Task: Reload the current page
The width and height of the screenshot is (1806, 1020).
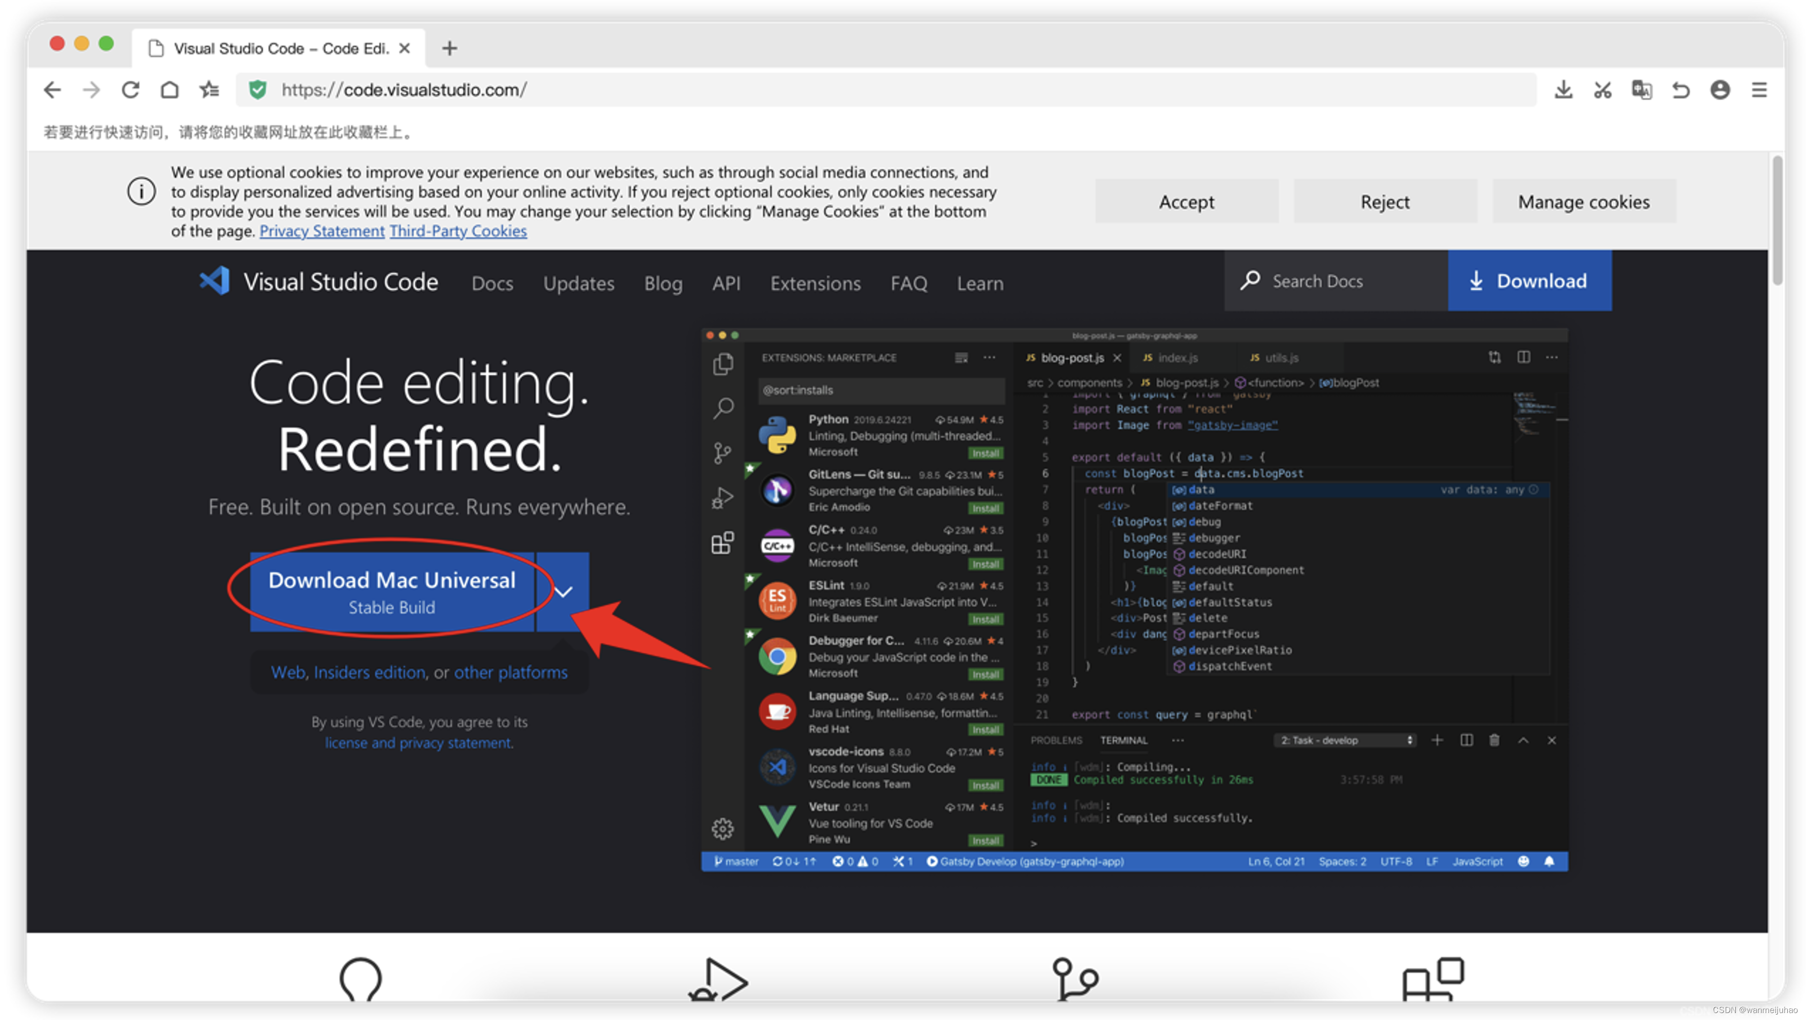Action: pos(131,90)
